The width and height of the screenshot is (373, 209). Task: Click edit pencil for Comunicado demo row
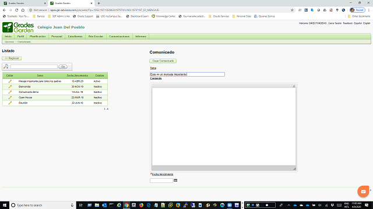click(x=10, y=92)
